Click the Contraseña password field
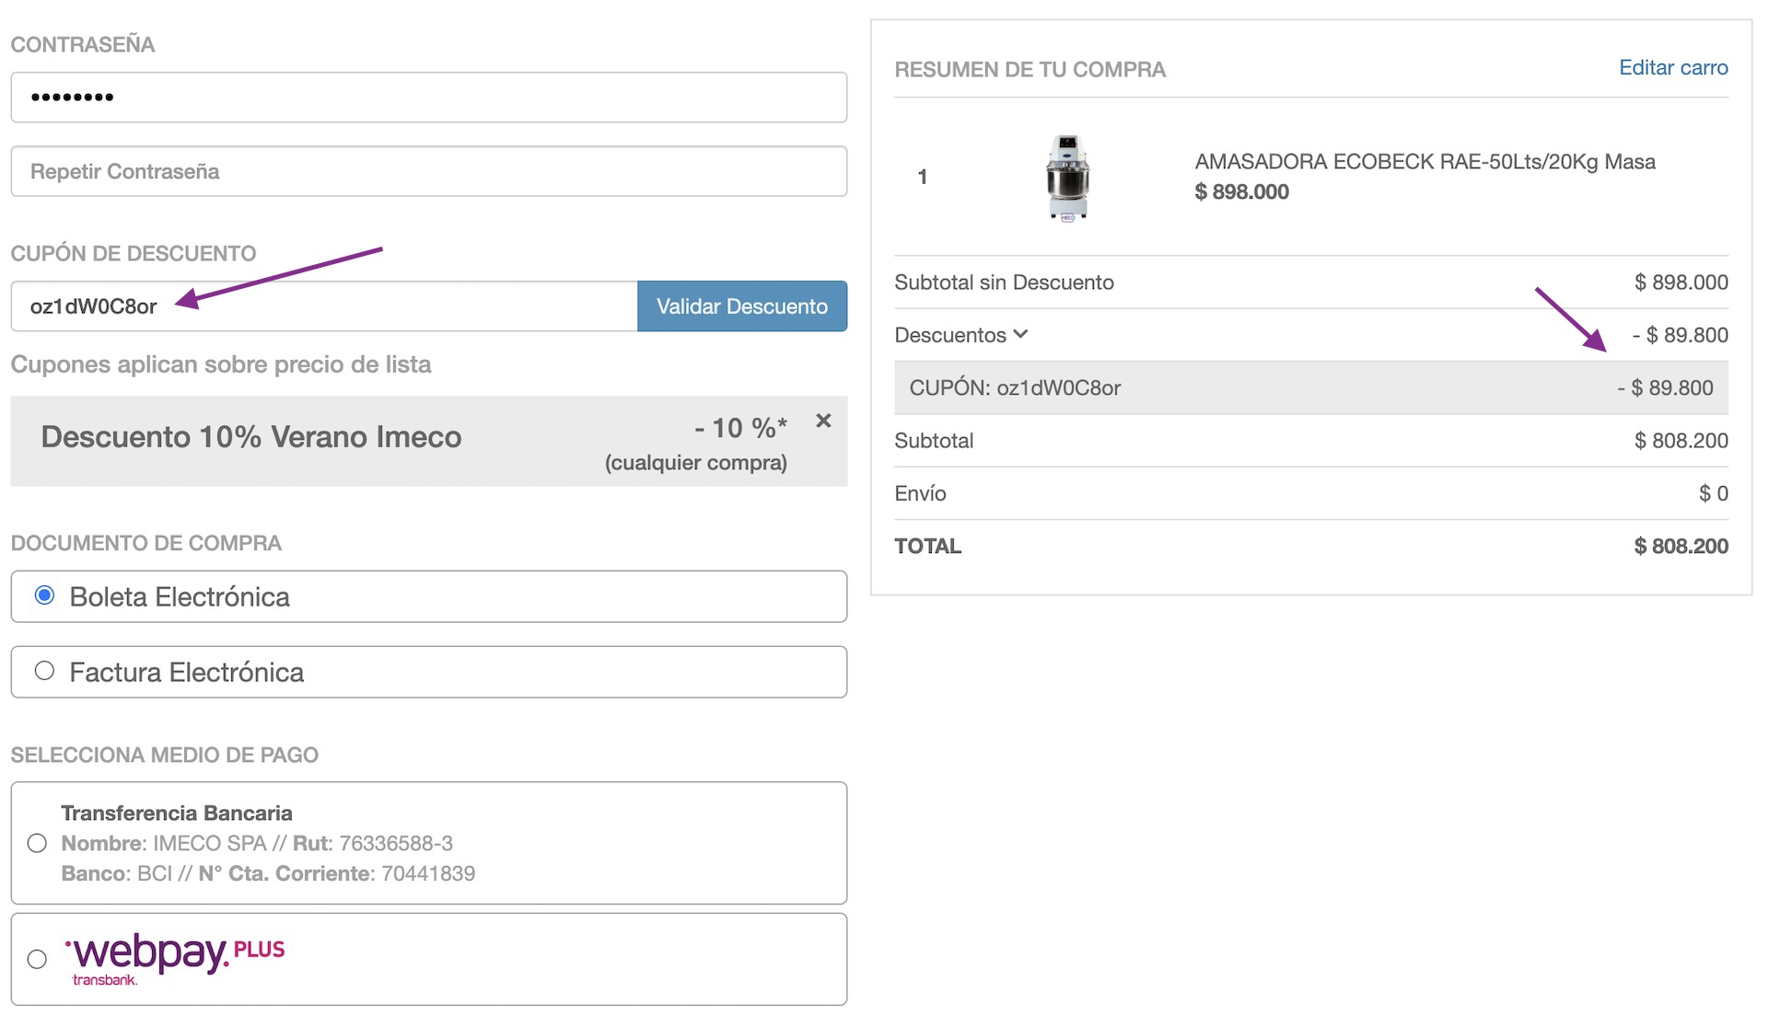 point(428,97)
